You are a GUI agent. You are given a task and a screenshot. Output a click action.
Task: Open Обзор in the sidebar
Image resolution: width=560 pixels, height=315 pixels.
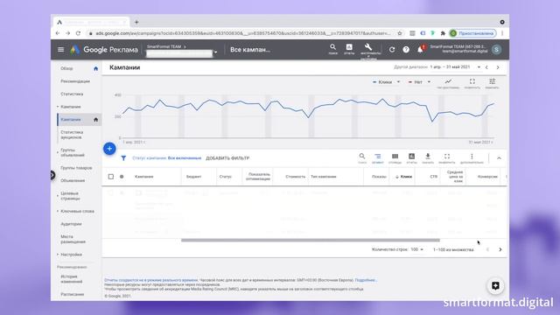point(66,68)
